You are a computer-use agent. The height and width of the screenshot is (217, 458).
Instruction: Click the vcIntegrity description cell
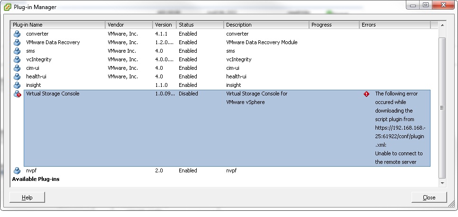238,59
